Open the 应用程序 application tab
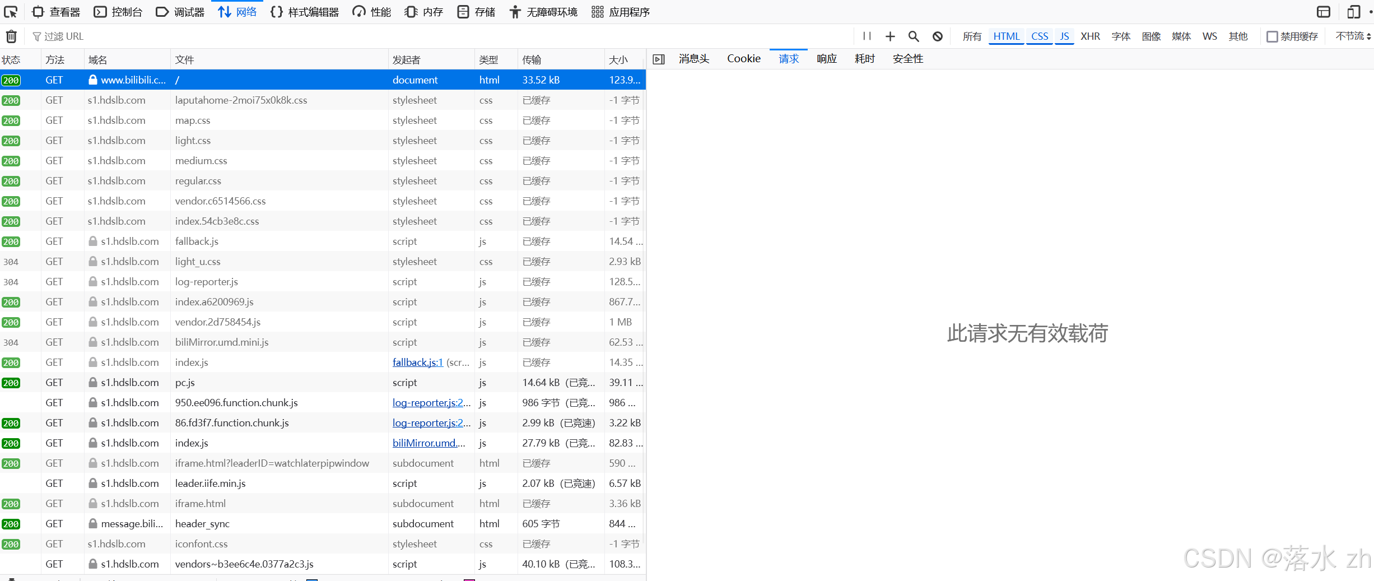1374x581 pixels. [621, 12]
